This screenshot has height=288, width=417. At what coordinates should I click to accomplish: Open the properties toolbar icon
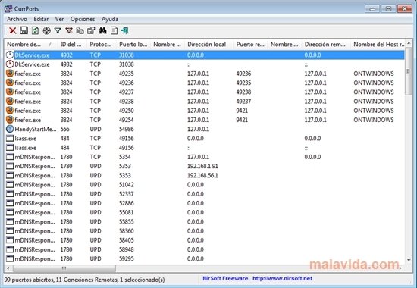coord(91,30)
